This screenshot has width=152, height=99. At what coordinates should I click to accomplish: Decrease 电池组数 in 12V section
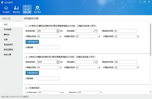click(96, 32)
